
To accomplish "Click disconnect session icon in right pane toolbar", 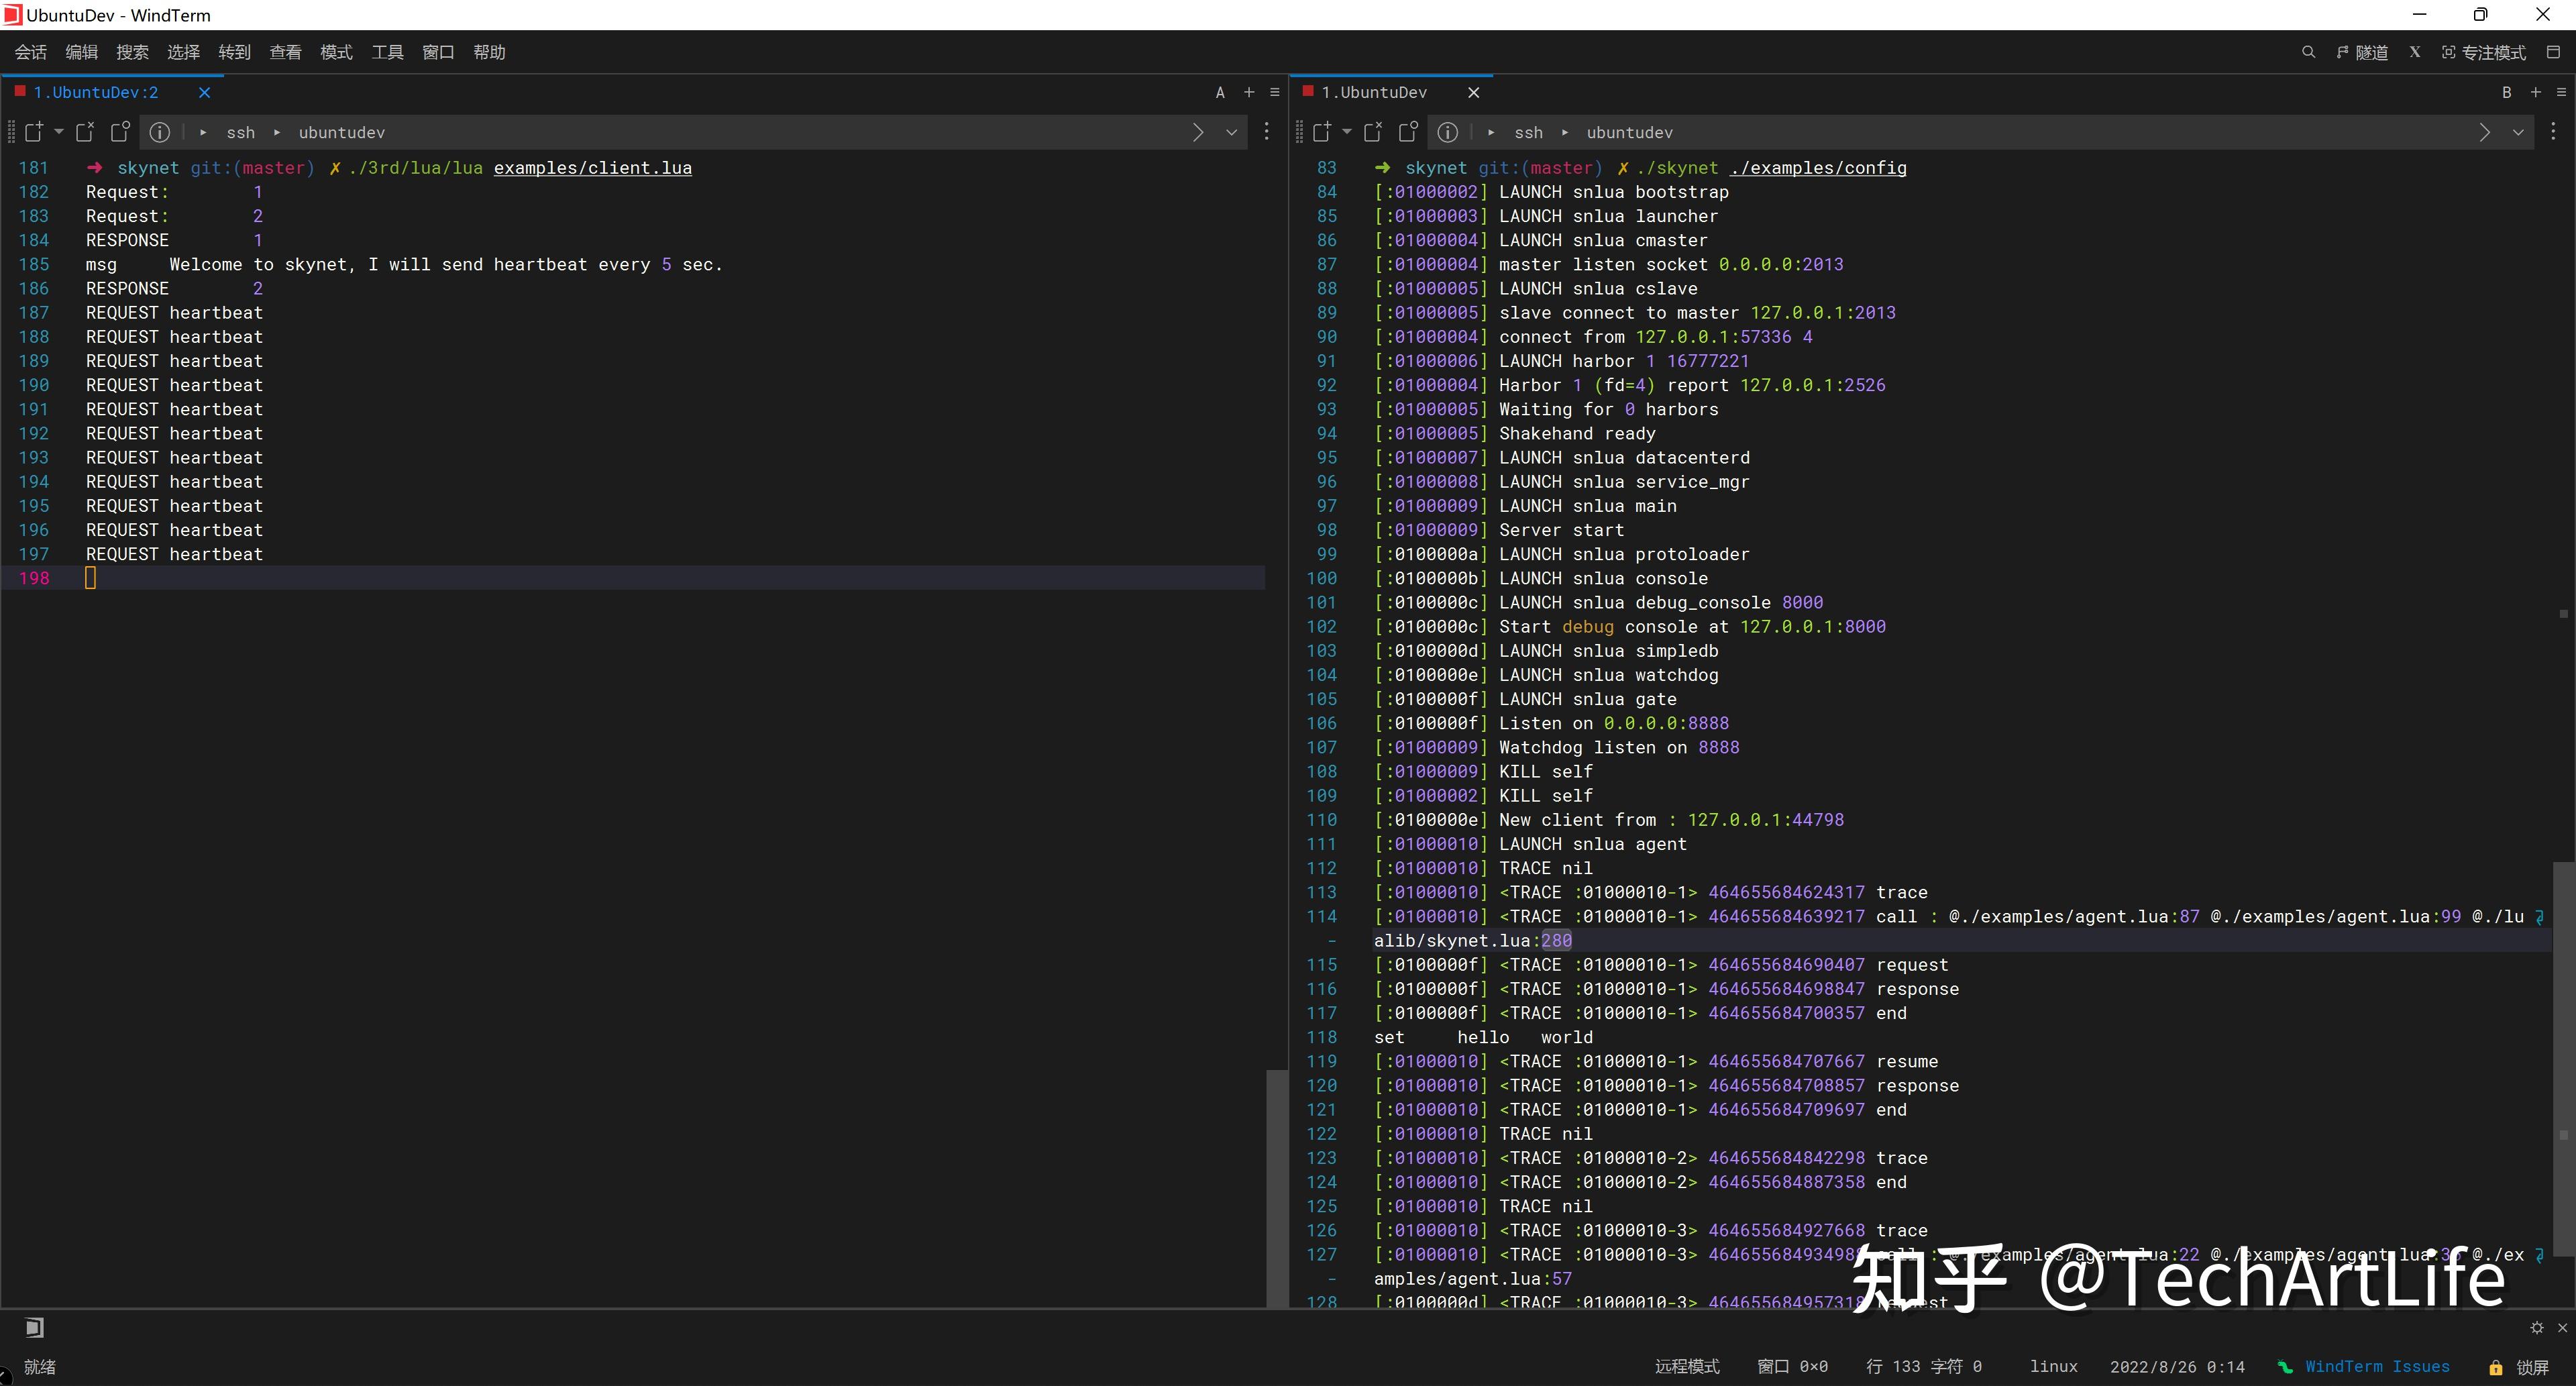I will pos(1373,132).
